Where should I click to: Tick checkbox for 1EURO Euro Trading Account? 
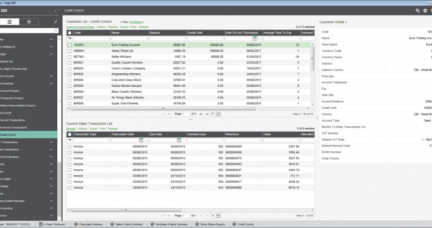pos(69,45)
